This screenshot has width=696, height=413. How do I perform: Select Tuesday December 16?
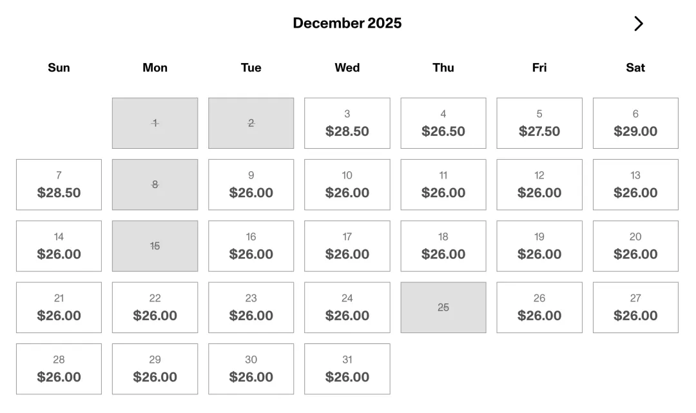tap(251, 246)
